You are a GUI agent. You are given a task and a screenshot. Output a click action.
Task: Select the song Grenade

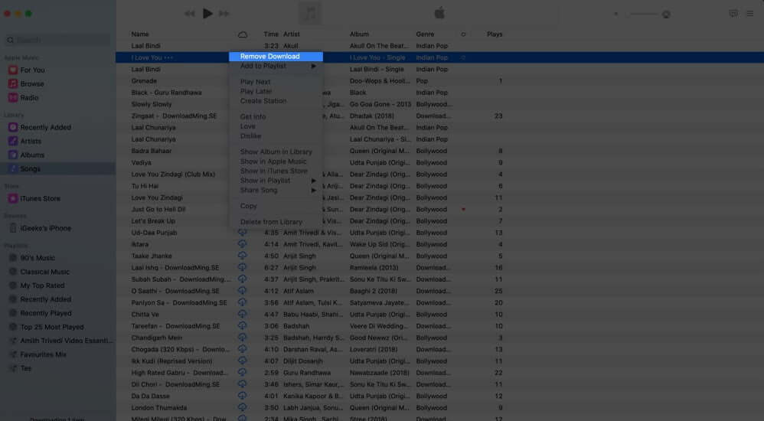click(x=144, y=81)
